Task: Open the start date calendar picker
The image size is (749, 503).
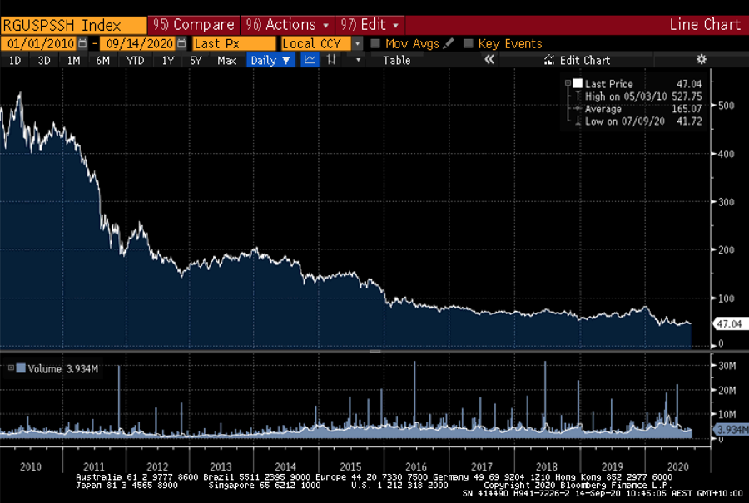Action: [x=82, y=43]
